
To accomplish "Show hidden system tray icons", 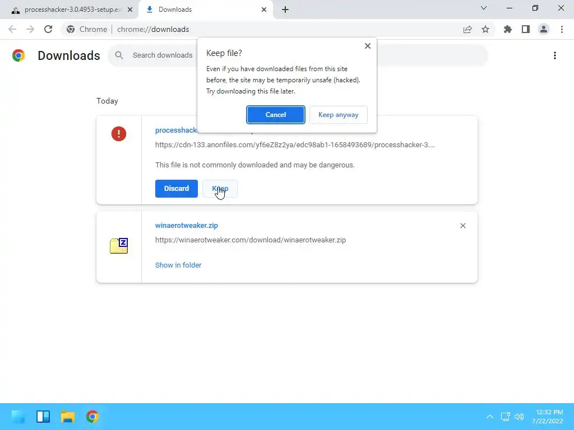I will [489, 417].
